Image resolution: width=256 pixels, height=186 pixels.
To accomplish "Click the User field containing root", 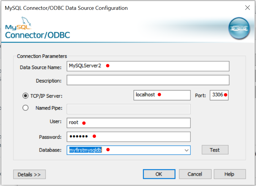I will pyautogui.click(x=129, y=123).
